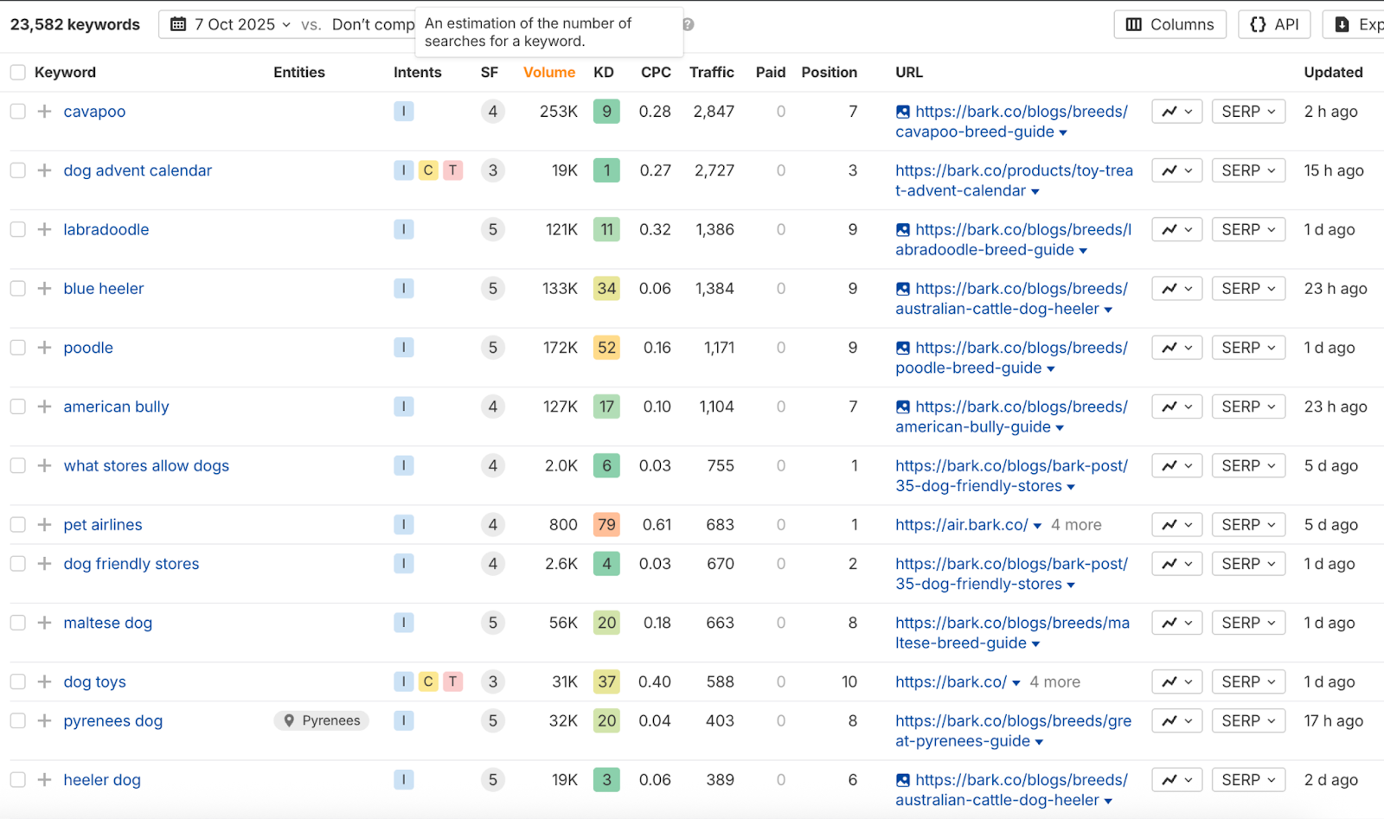Open the 7 Oct 2025 date dropdown
This screenshot has width=1384, height=819.
click(x=230, y=24)
